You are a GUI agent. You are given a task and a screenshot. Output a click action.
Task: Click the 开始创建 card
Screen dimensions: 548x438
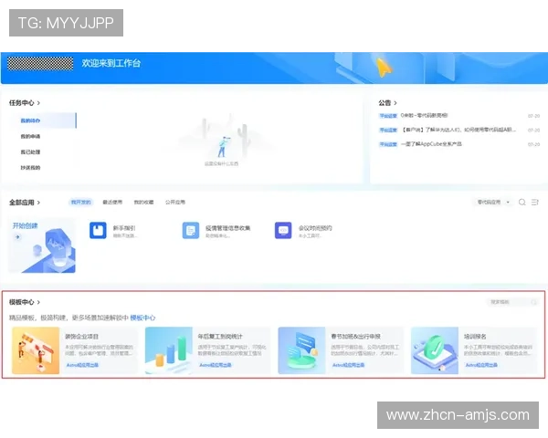coord(42,245)
